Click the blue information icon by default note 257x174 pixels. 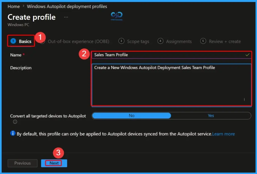tap(13, 133)
